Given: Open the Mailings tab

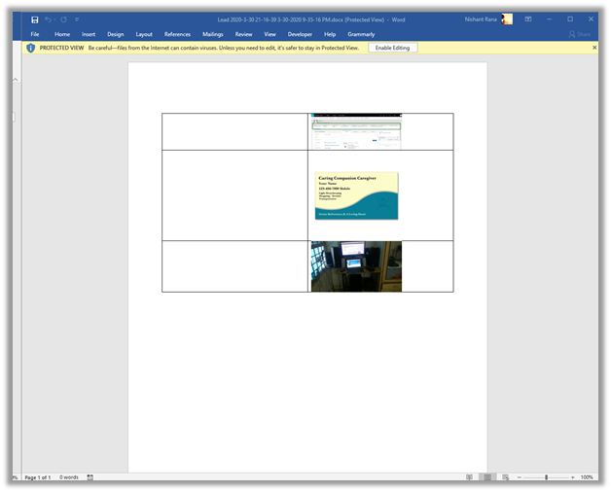Looking at the screenshot, I should (x=212, y=34).
